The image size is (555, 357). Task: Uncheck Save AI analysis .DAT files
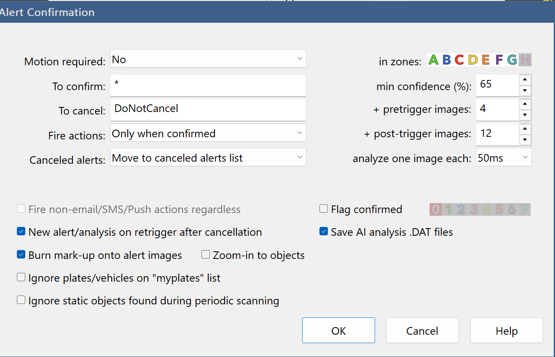(x=324, y=232)
